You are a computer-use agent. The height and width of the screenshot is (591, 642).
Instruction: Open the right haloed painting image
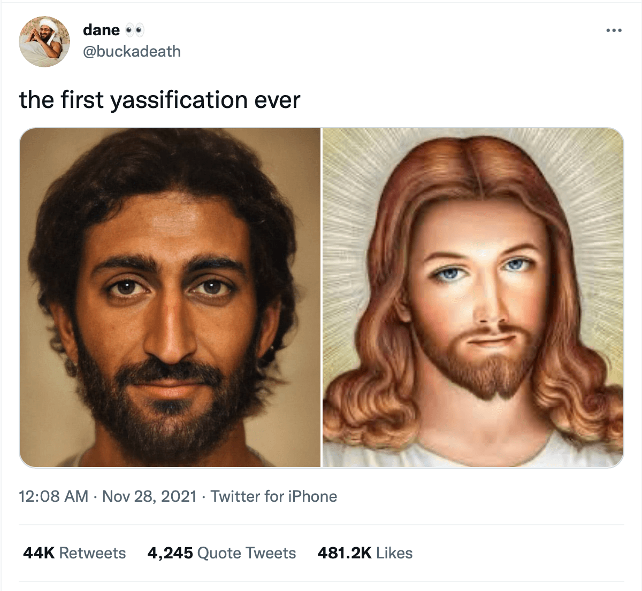click(473, 298)
